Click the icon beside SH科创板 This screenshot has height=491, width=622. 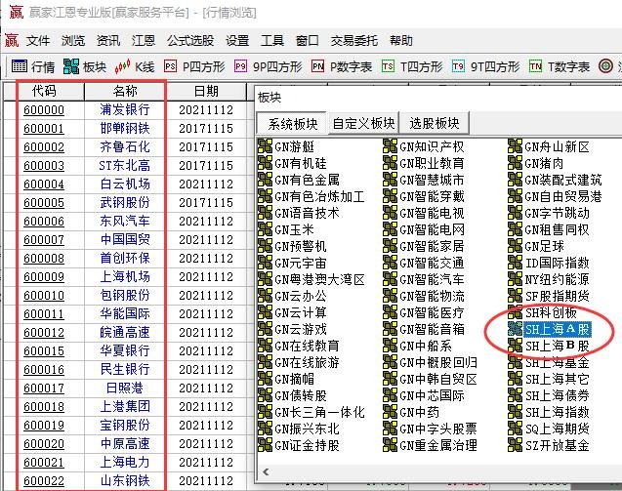point(515,312)
